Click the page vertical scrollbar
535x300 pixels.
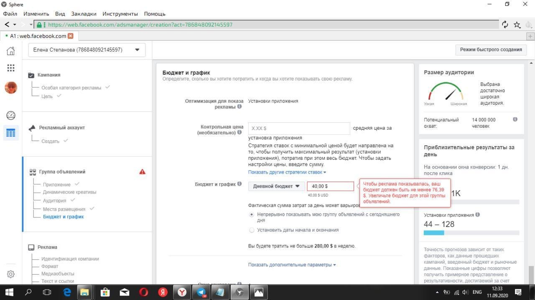(531, 275)
